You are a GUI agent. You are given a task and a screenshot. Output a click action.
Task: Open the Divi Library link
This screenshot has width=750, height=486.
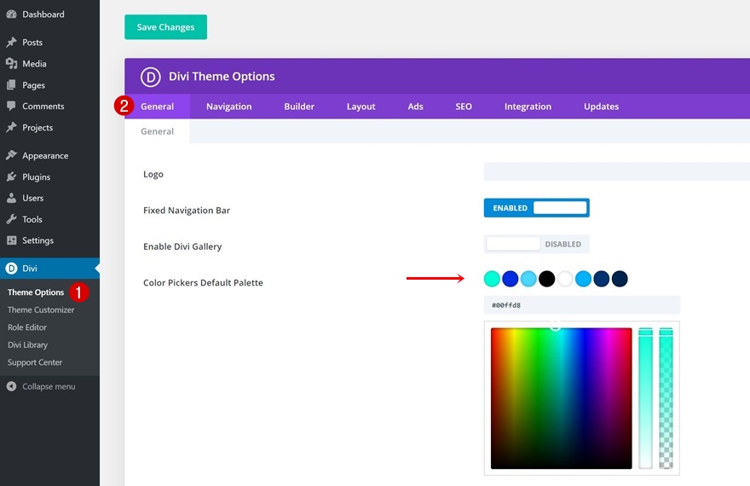(x=27, y=345)
